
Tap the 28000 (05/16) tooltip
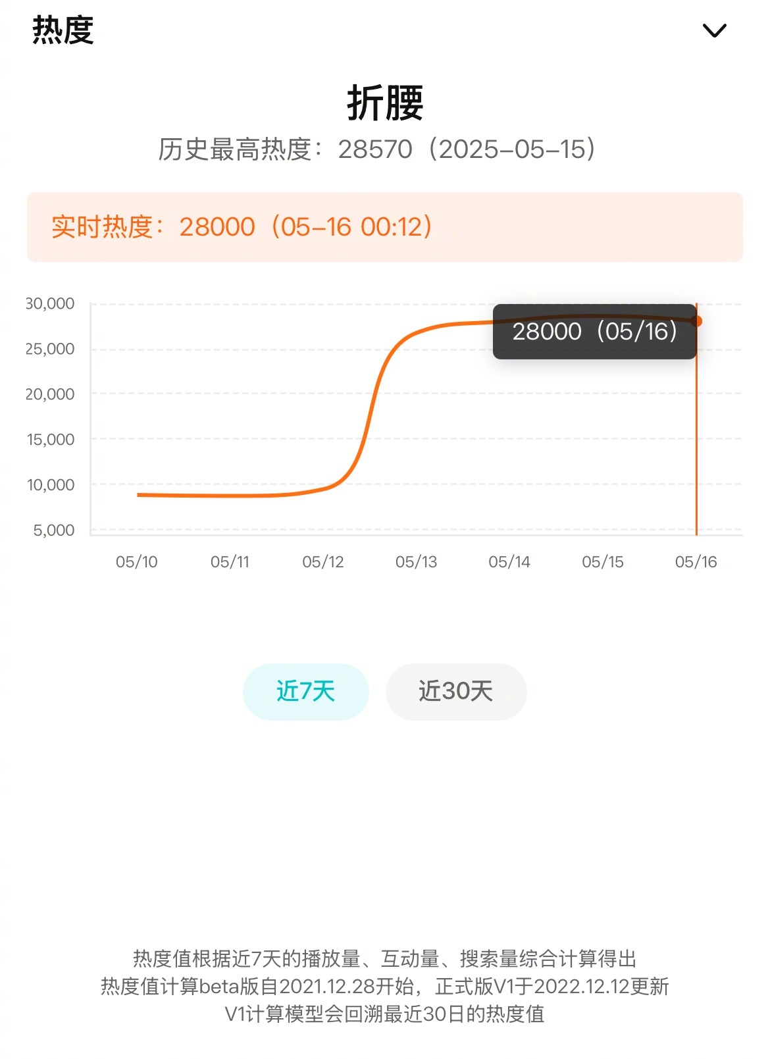594,331
